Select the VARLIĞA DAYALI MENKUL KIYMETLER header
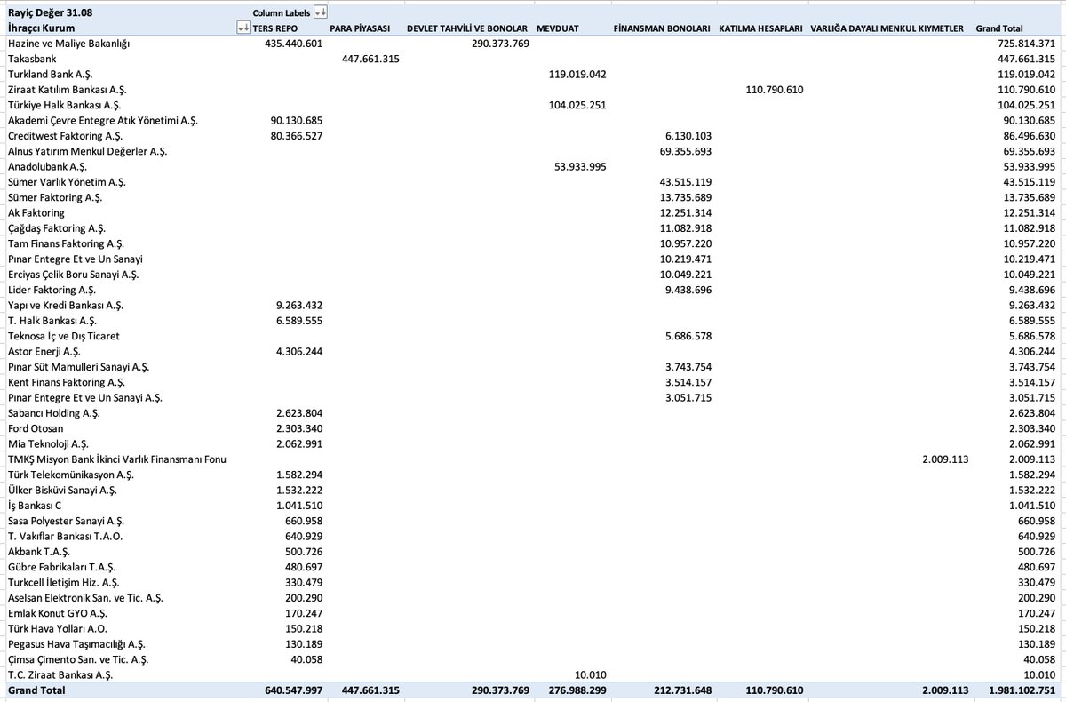 pyautogui.click(x=887, y=28)
